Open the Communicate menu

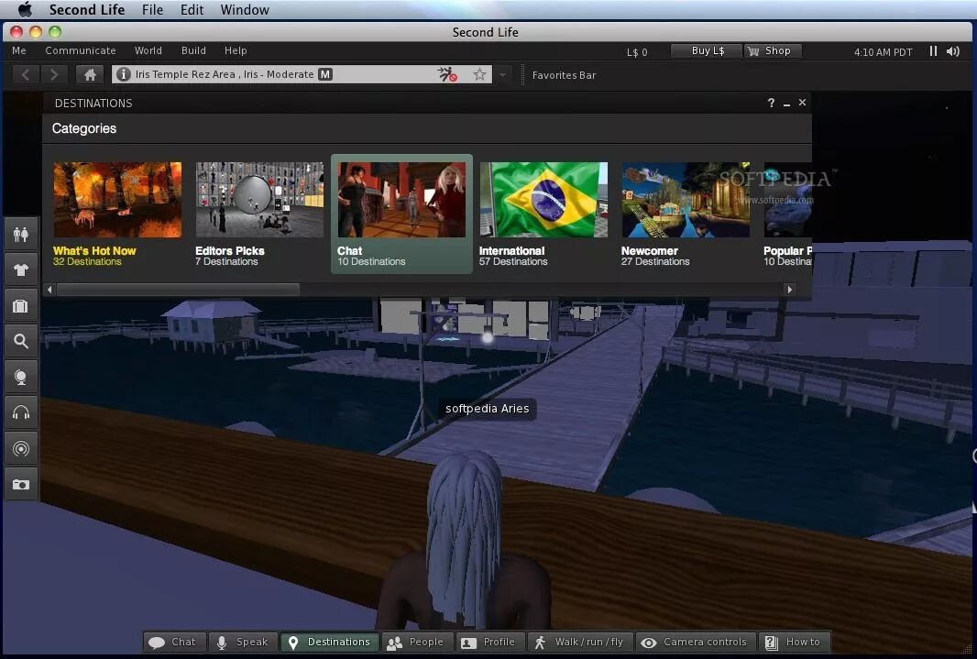[81, 50]
